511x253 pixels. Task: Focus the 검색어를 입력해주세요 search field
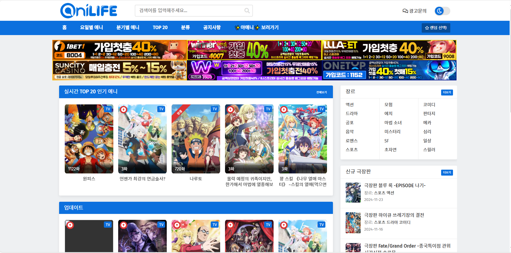[x=194, y=11]
